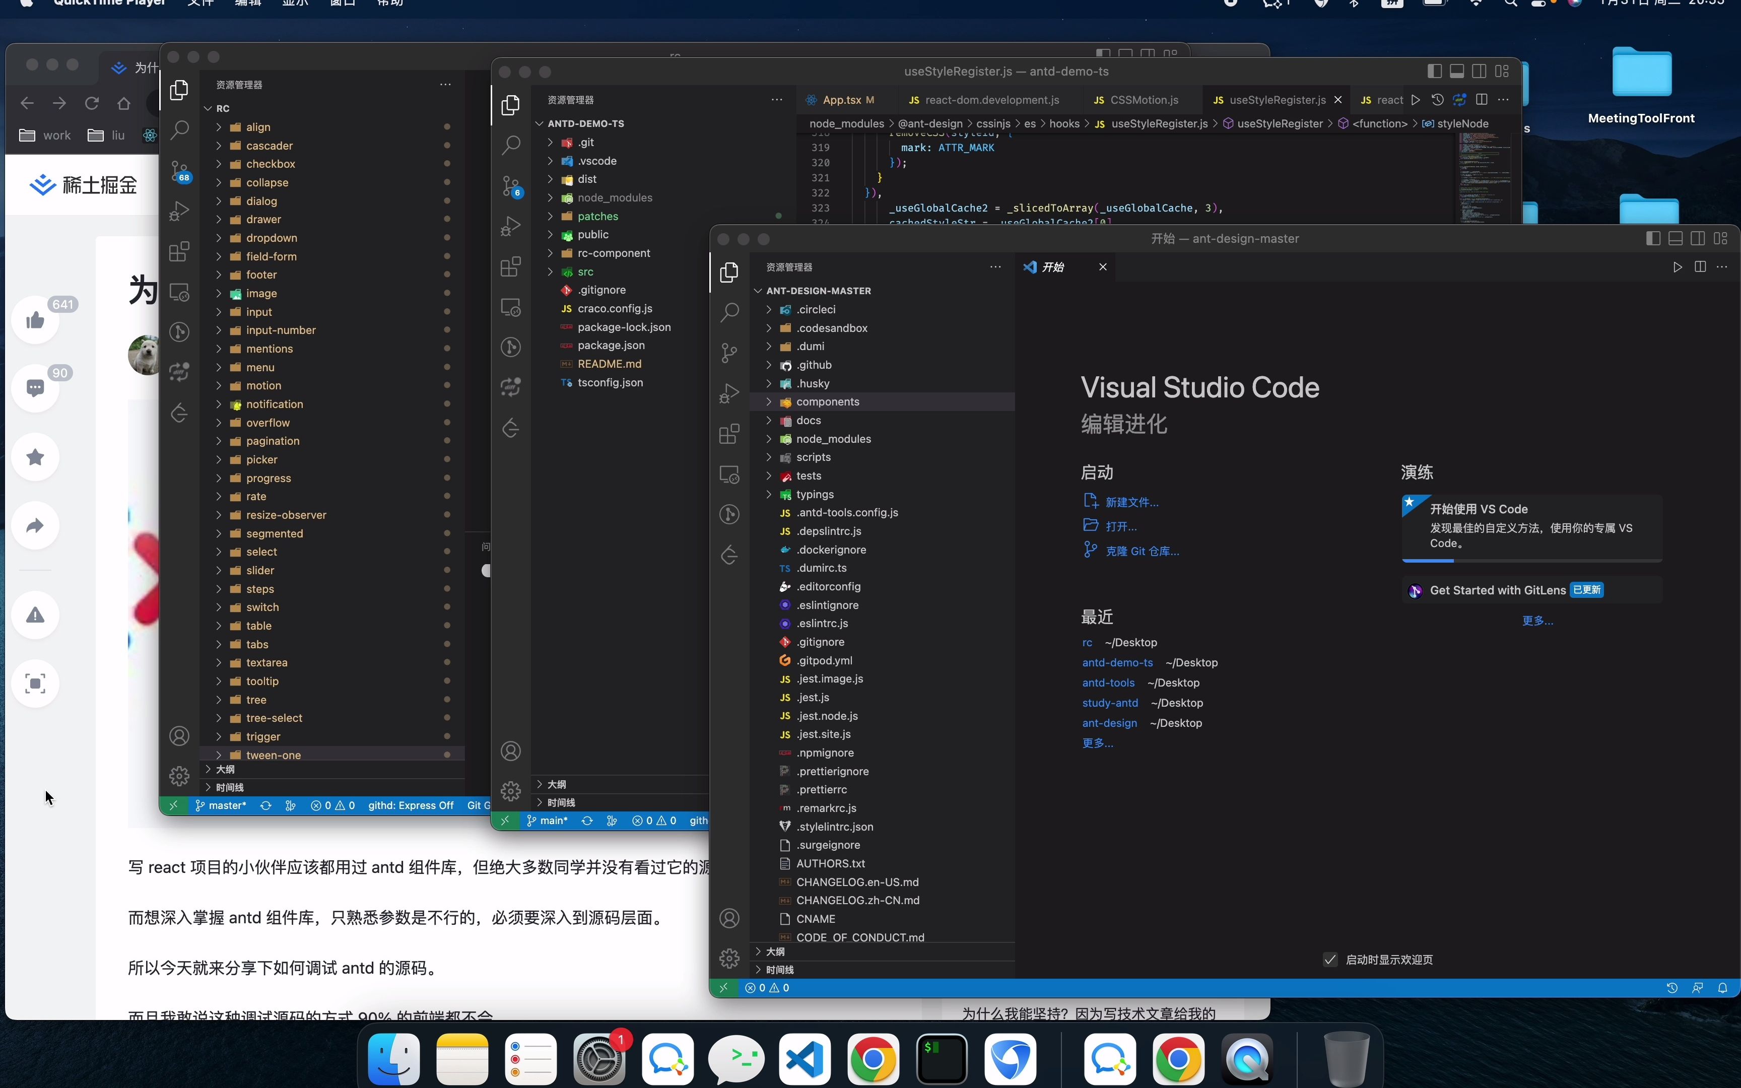Open Extensions in antd-demo-ts activity bar

point(511,267)
